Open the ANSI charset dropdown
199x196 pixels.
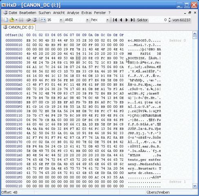pos(87,20)
